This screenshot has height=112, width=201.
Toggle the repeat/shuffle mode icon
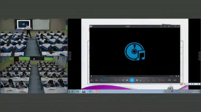[123, 80]
